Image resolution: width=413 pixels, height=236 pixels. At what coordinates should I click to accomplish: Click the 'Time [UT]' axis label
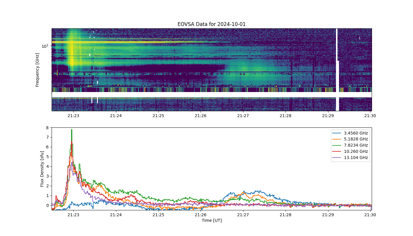[212, 220]
